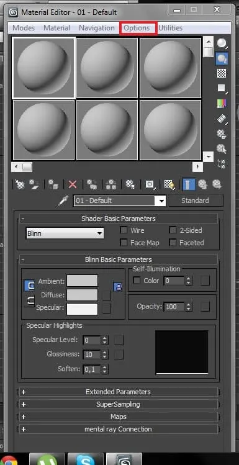Expand the Maps rollout
The image size is (239, 465).
click(x=119, y=417)
